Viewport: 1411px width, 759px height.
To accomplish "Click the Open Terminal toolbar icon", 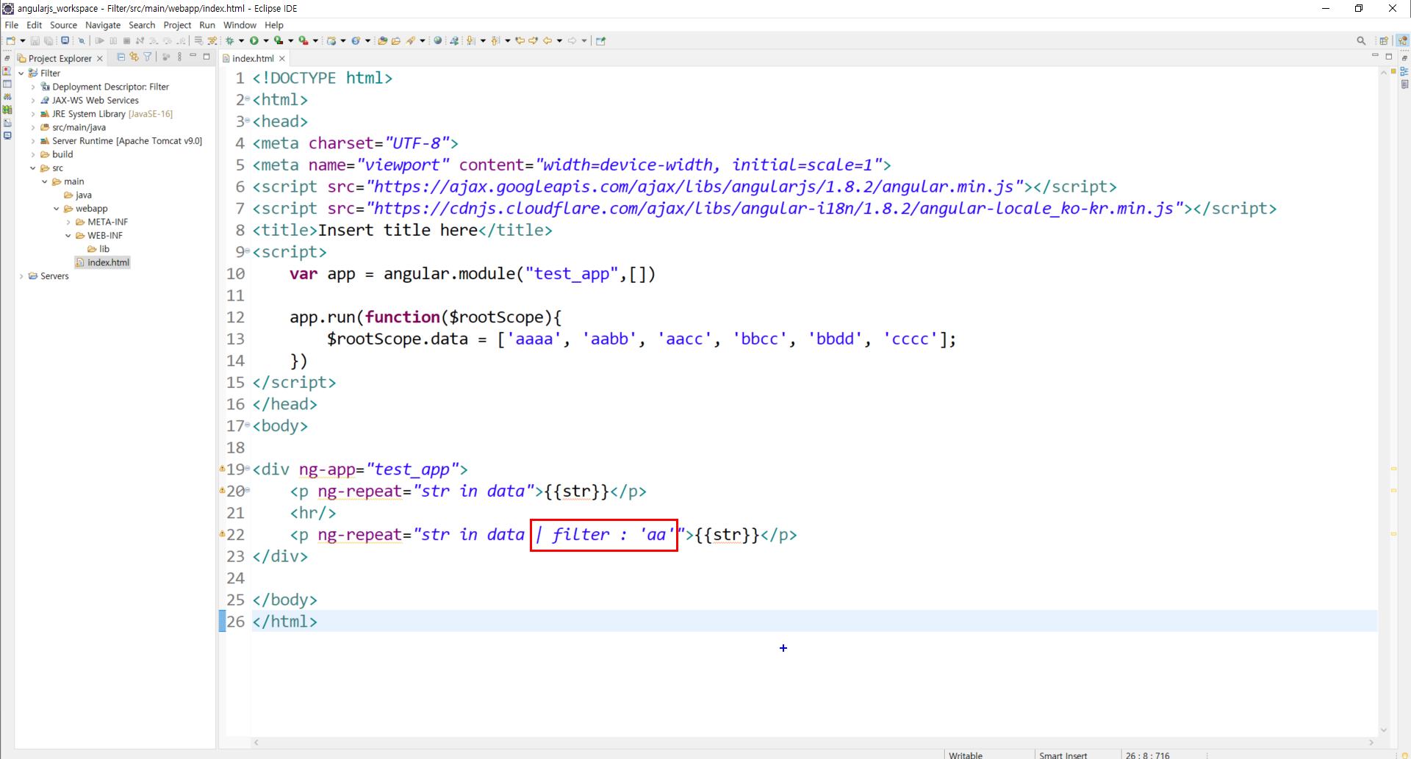I will click(x=65, y=41).
